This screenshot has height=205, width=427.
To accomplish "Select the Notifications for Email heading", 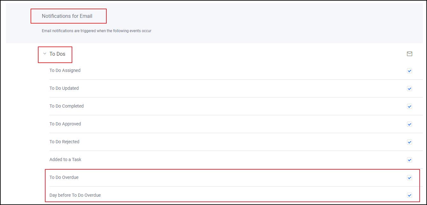I will [67, 16].
